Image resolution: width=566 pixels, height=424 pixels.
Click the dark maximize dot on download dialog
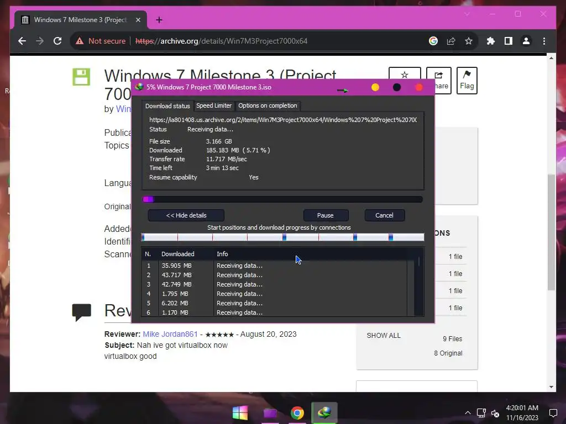pyautogui.click(x=397, y=87)
